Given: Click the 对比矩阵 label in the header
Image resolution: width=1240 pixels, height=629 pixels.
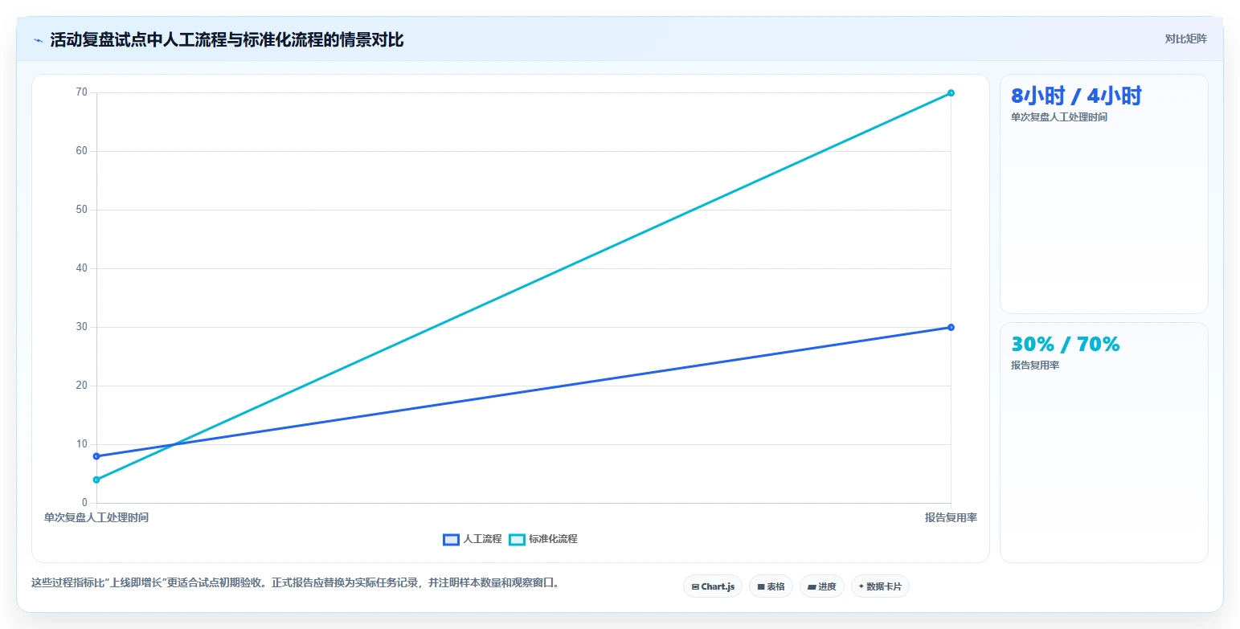Looking at the screenshot, I should click(1185, 39).
